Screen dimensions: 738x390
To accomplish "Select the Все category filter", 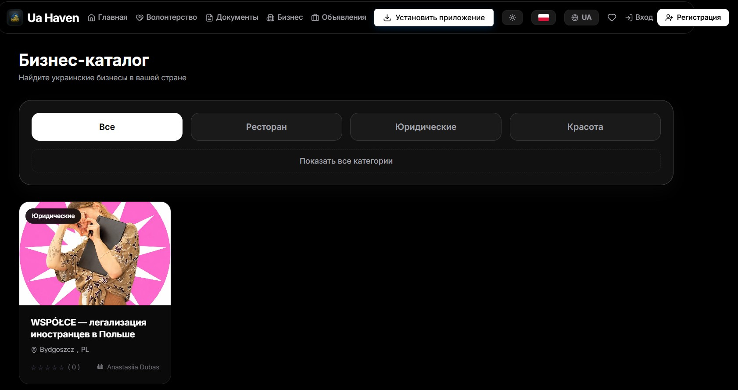I will [107, 127].
